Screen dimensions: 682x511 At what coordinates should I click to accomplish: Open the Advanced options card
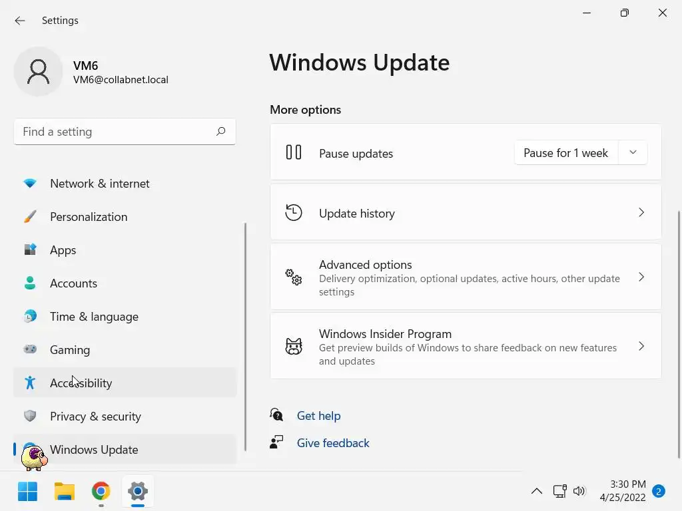click(466, 277)
